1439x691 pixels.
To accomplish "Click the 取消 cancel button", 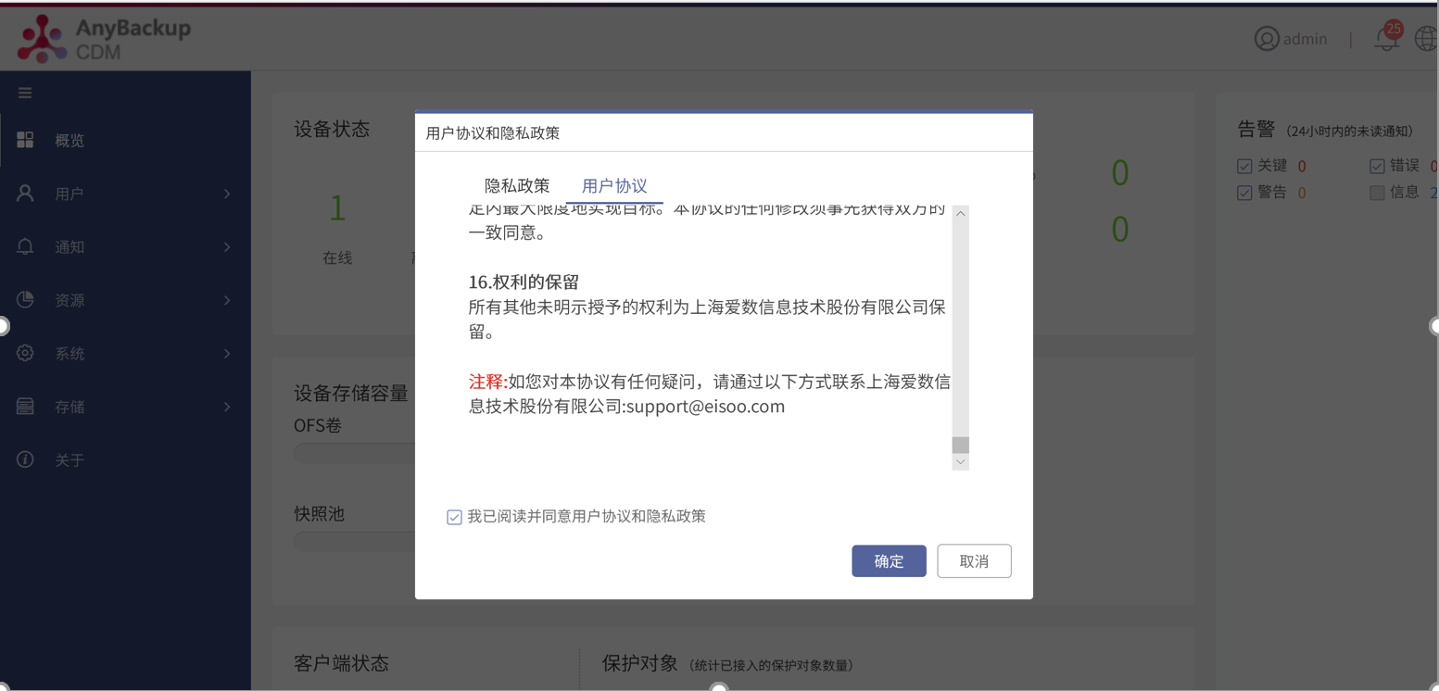I will click(974, 560).
